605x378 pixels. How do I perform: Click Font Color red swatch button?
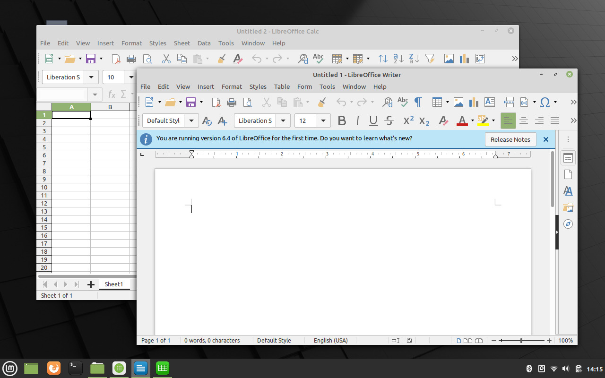(462, 121)
